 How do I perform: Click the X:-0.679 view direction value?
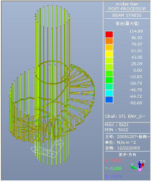pyautogui.click(x=113, y=160)
